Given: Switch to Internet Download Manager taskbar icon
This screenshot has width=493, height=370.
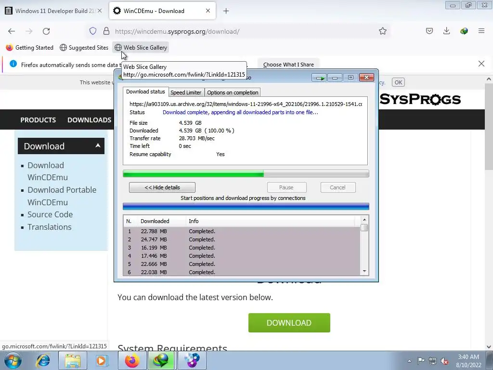Looking at the screenshot, I should [x=162, y=360].
